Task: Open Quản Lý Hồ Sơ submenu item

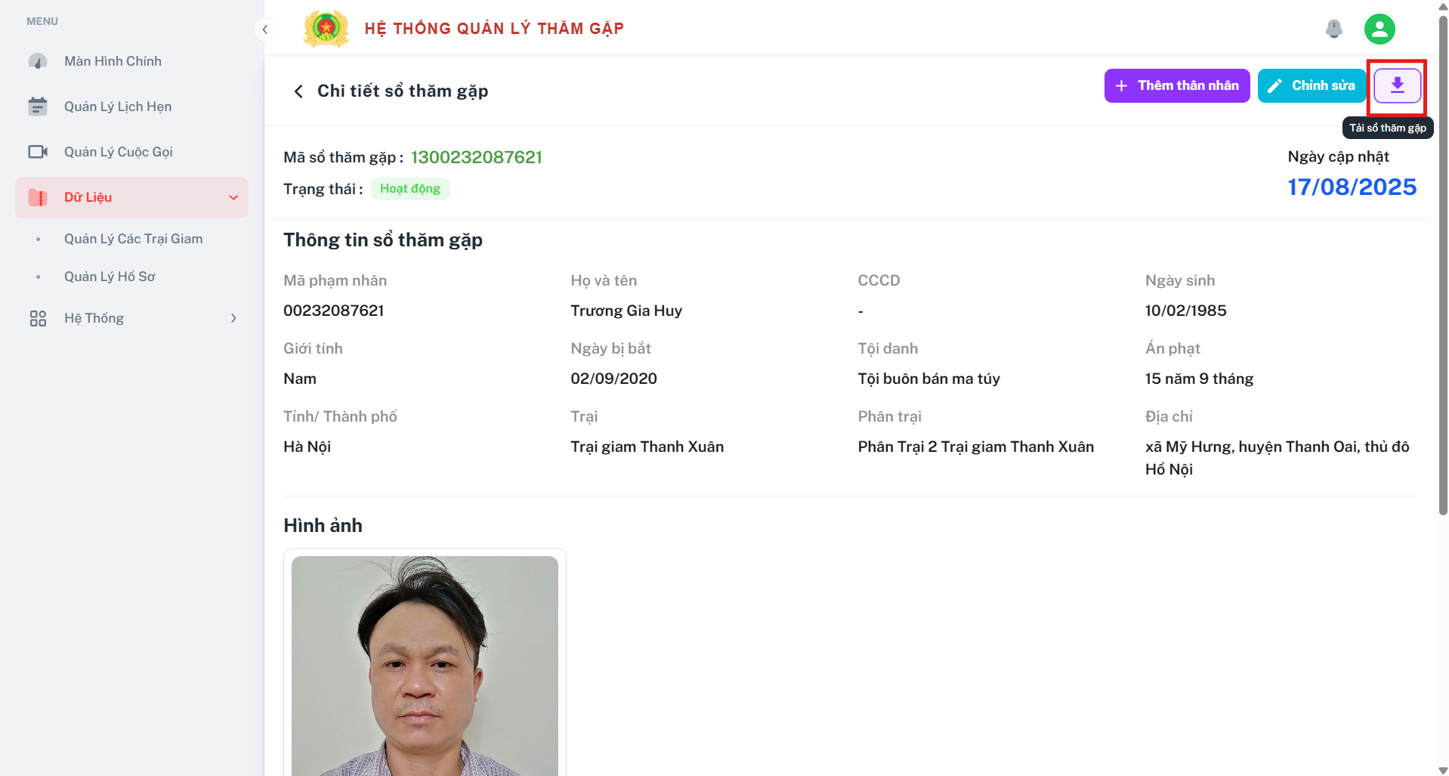Action: click(x=110, y=277)
